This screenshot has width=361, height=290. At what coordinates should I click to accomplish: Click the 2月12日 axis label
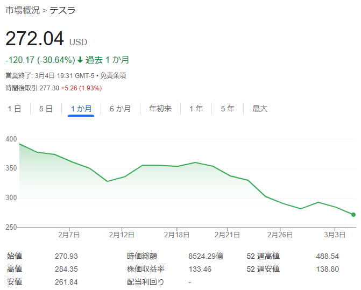(x=122, y=235)
